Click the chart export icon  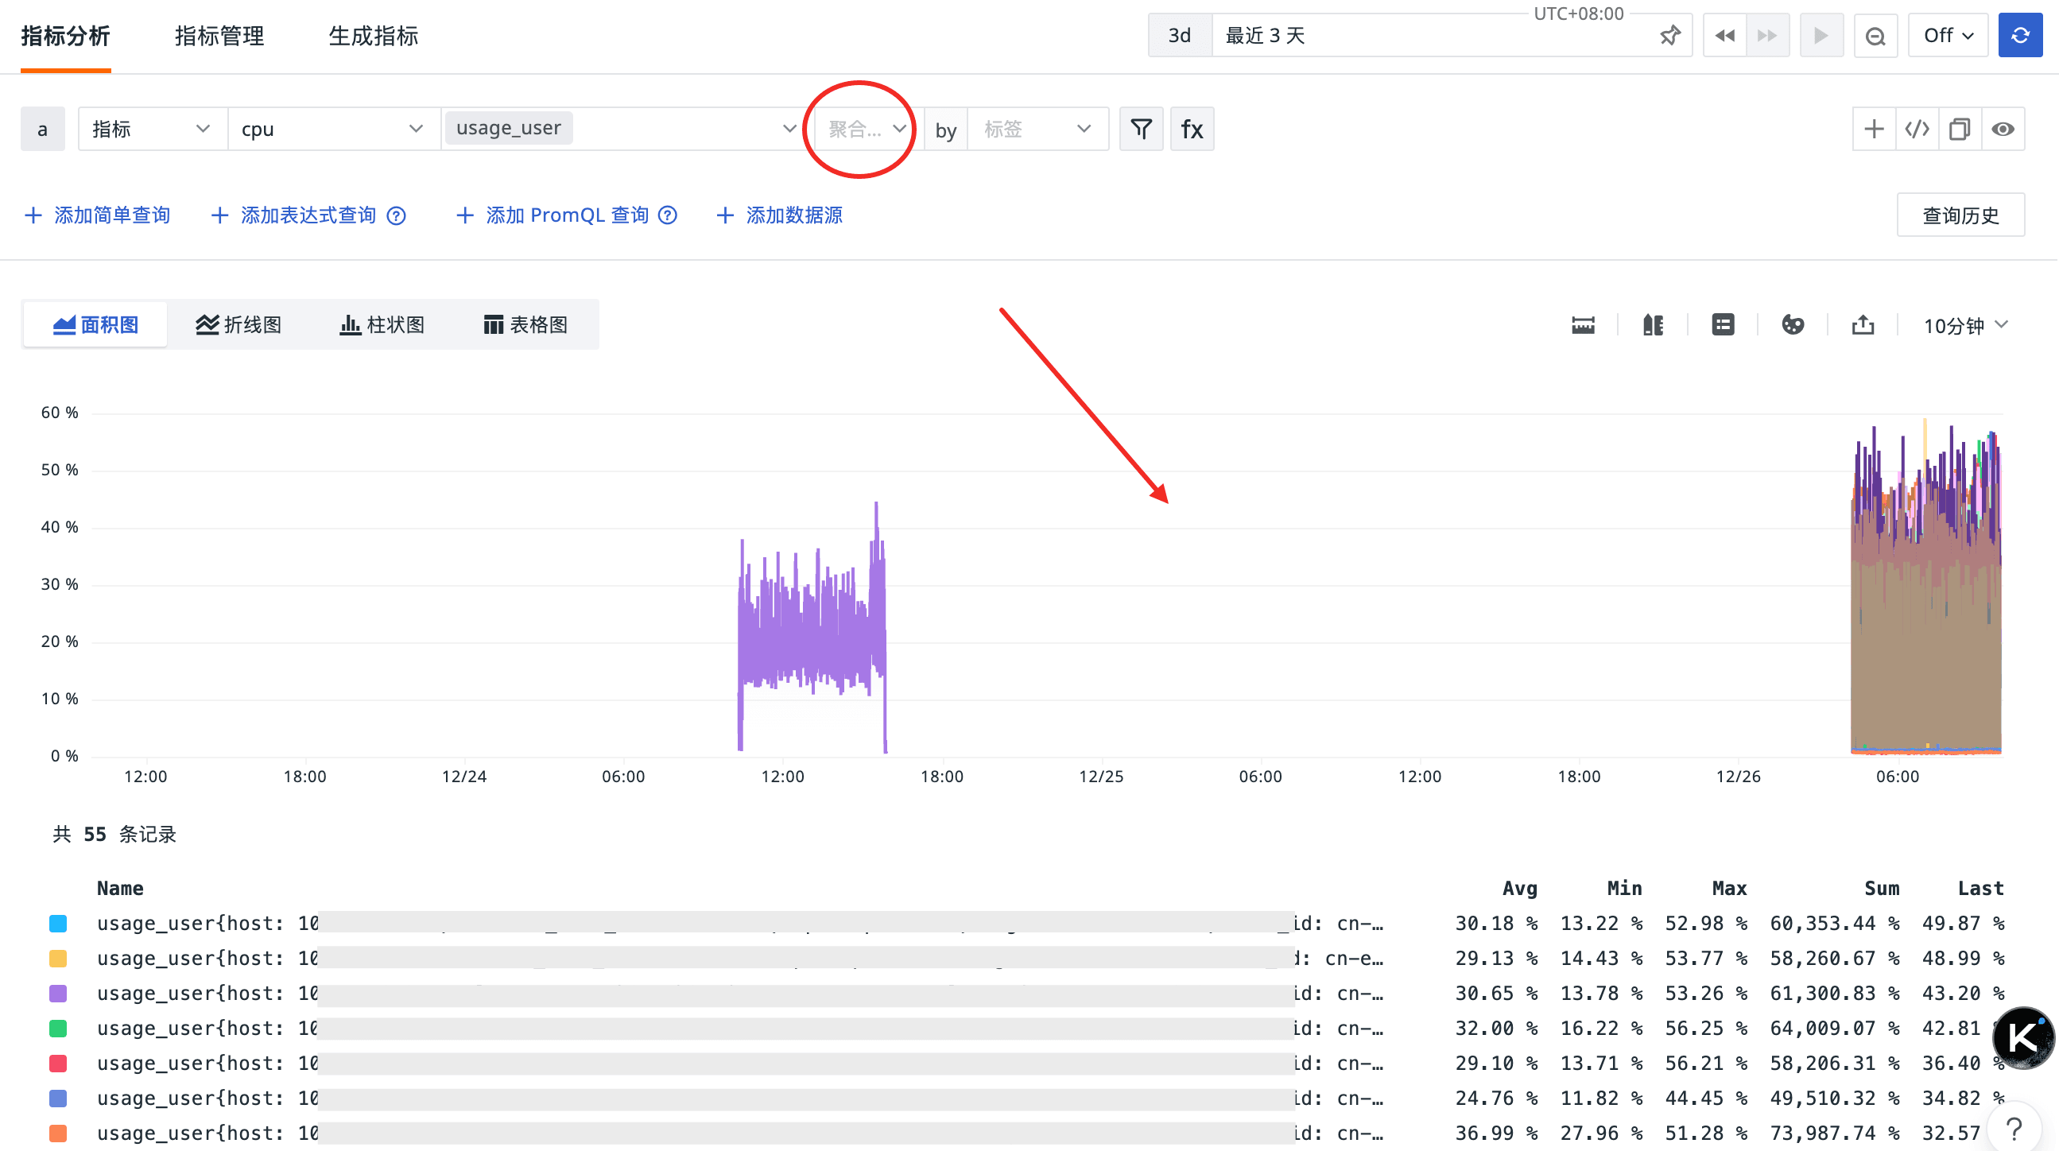point(1863,324)
